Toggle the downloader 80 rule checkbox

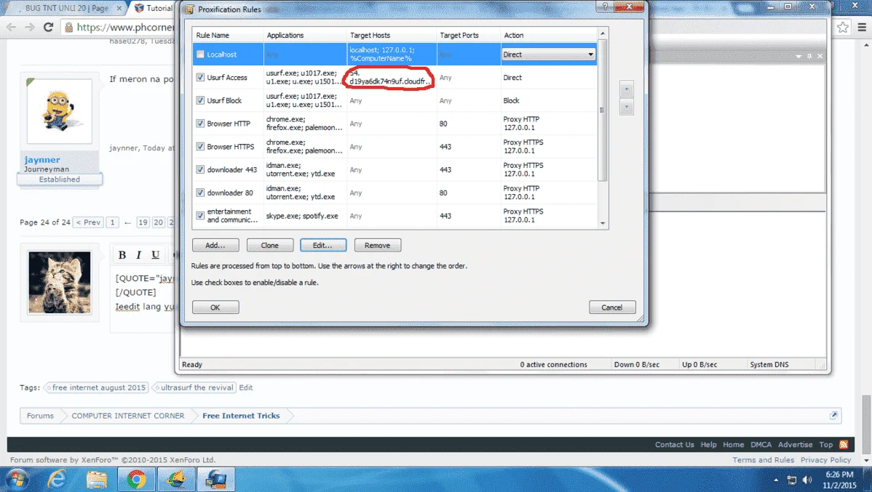(200, 193)
